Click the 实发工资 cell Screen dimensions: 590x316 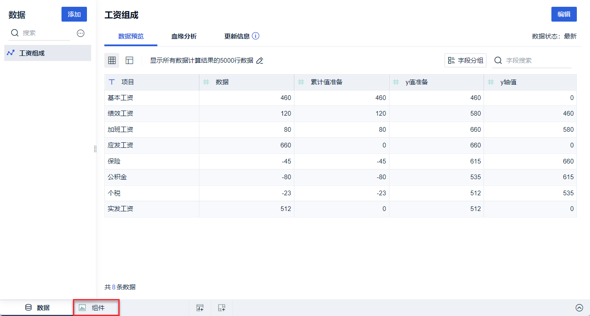pyautogui.click(x=152, y=209)
